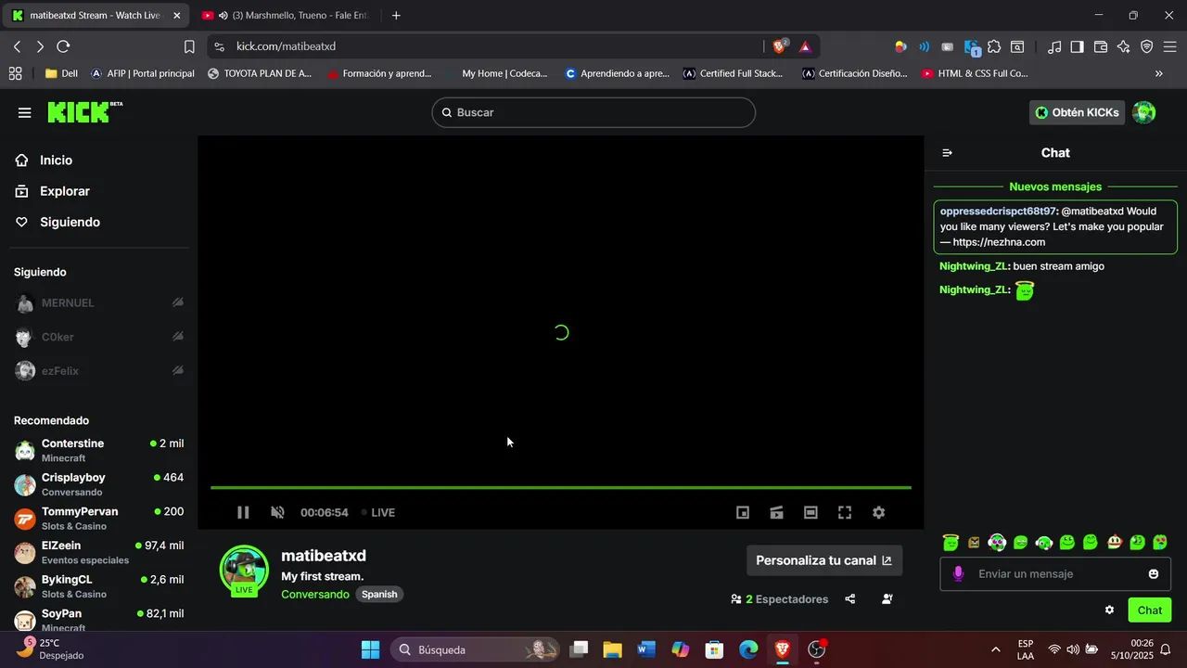Focus the Enviar un mensaje field
This screenshot has height=668, width=1187.
coord(1055,574)
